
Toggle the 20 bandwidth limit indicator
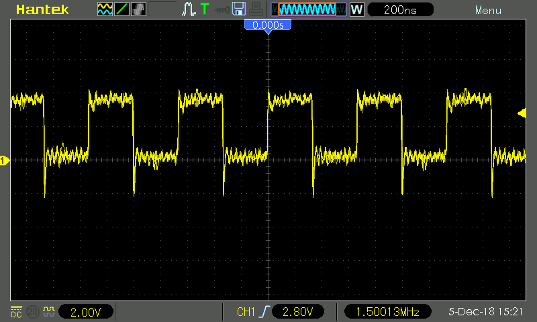click(x=32, y=312)
